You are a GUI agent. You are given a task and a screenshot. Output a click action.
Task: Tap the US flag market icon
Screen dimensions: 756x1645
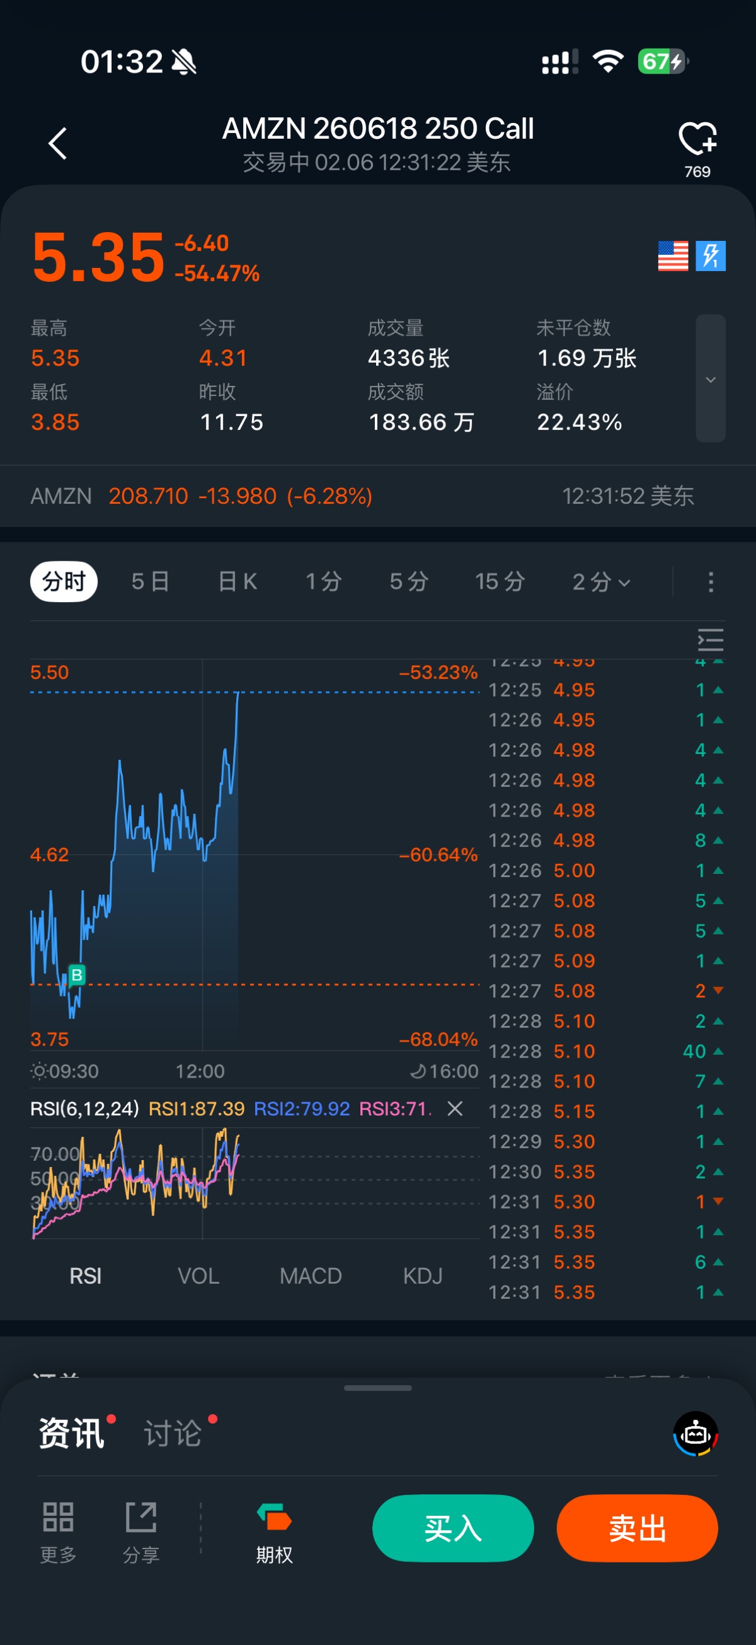(672, 256)
